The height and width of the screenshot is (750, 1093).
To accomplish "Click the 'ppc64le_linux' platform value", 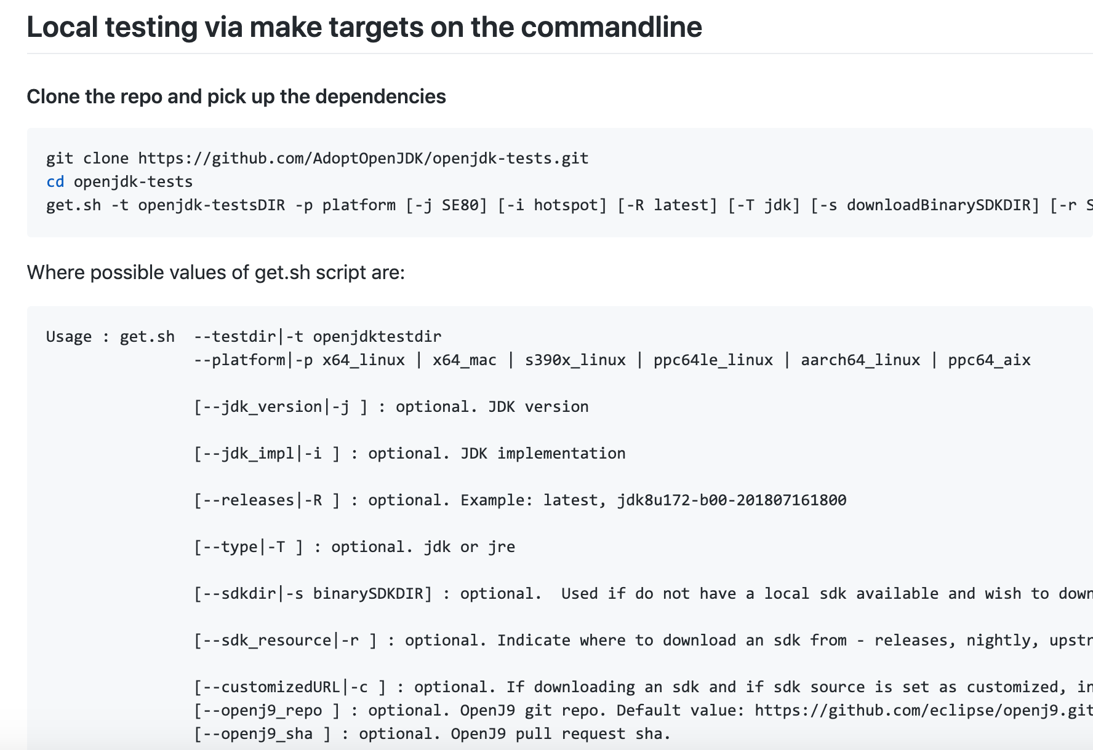I will pyautogui.click(x=713, y=360).
